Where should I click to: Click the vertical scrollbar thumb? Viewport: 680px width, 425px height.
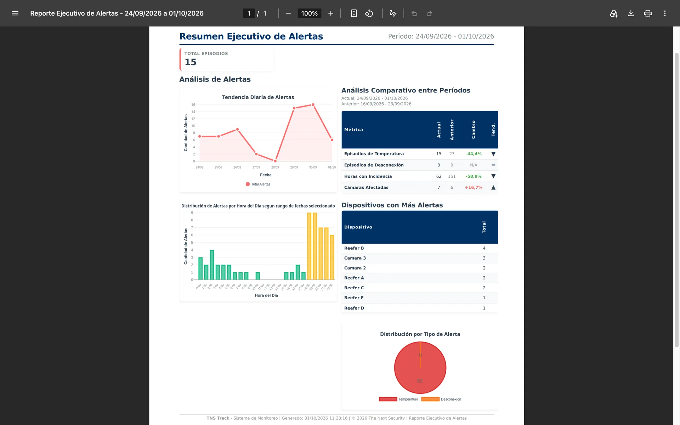click(x=676, y=200)
